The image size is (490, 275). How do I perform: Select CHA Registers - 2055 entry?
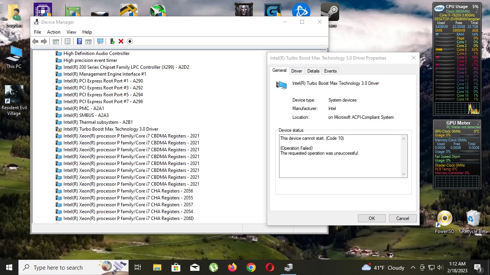(128, 198)
